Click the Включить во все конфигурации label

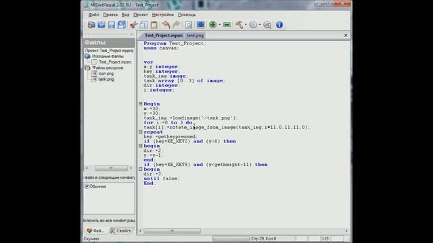[110, 221]
